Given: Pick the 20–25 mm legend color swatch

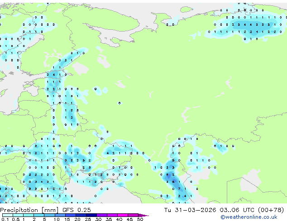Looking at the screenshot, I should coord(81,215).
